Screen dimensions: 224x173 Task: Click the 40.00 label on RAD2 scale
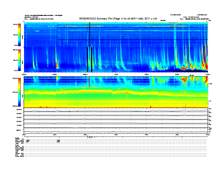pos(15,24)
